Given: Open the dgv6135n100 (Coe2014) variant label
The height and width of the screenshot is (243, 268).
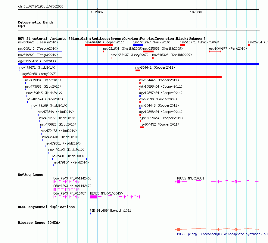Looking at the screenshot, I should (x=37, y=61).
